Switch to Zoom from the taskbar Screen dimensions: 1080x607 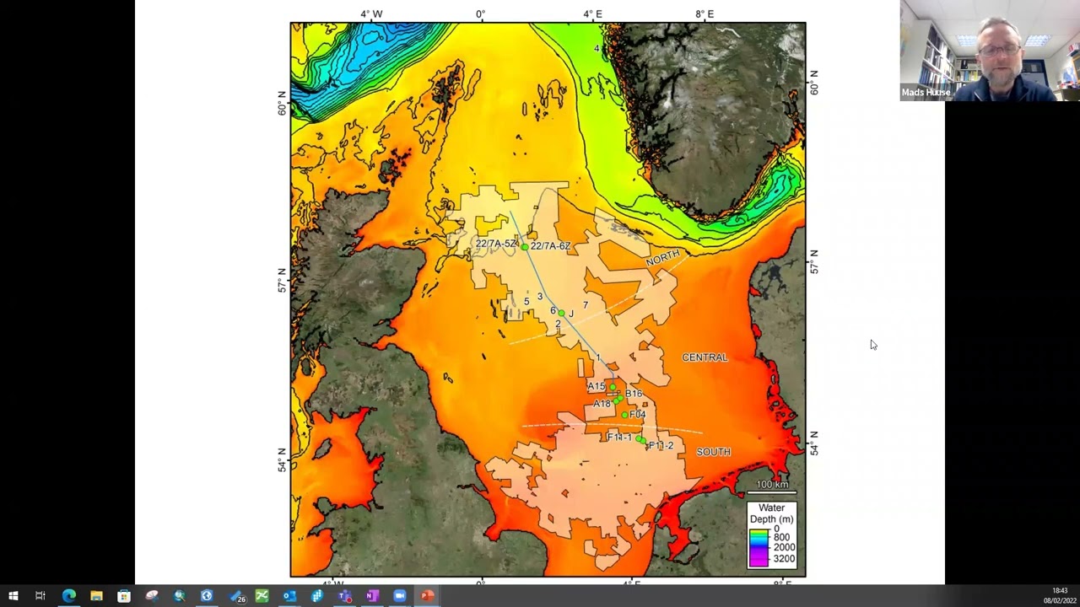click(399, 596)
